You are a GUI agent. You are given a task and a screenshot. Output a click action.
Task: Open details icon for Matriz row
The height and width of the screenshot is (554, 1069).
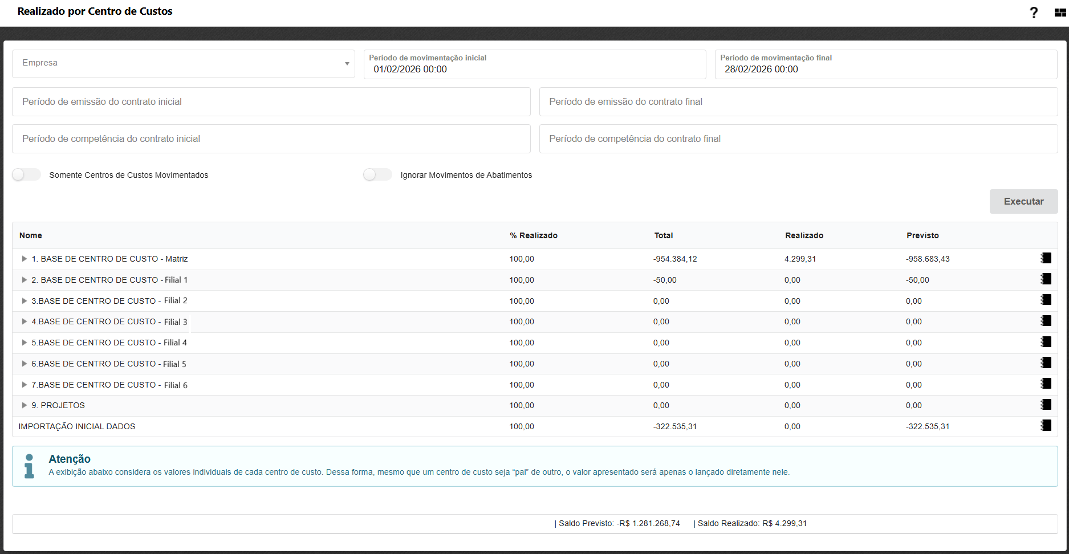1046,258
